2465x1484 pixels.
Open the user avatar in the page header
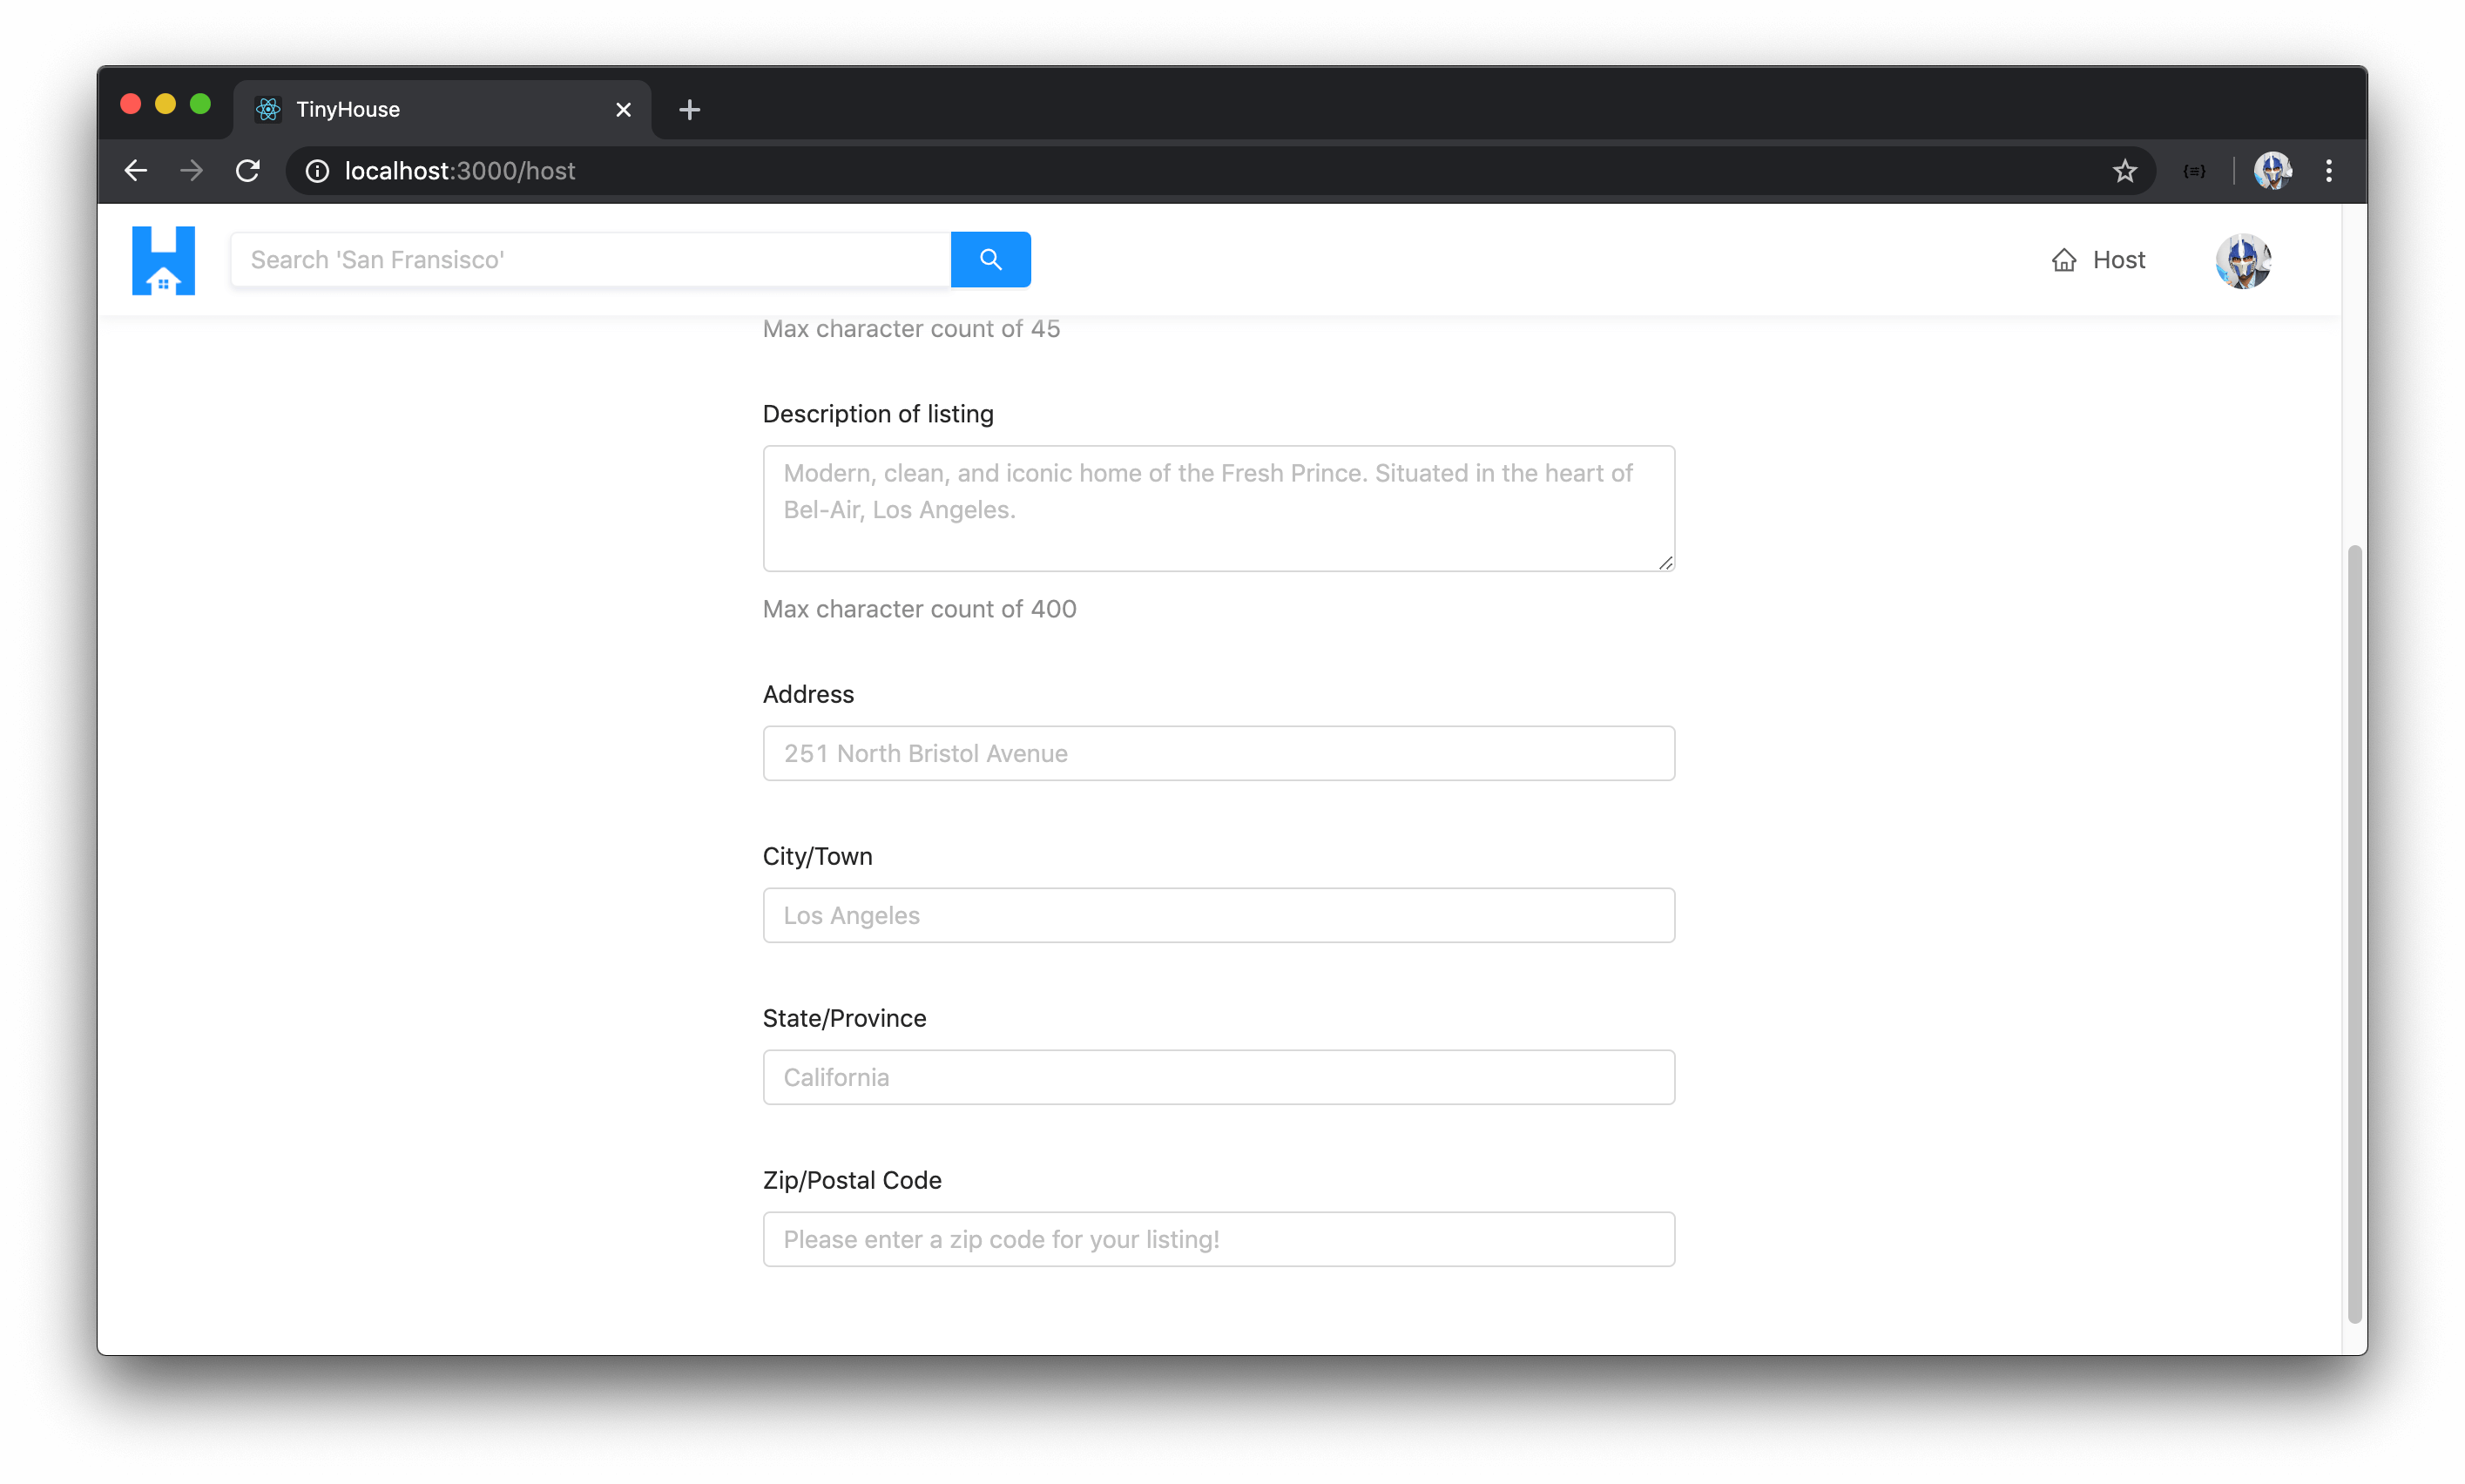coord(2243,261)
